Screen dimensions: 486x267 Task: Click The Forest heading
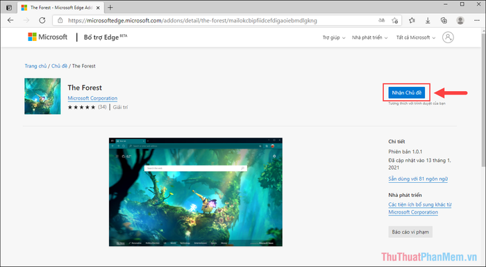coord(85,88)
